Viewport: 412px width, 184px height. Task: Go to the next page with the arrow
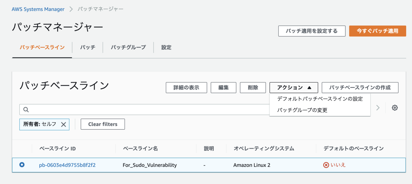pyautogui.click(x=378, y=108)
